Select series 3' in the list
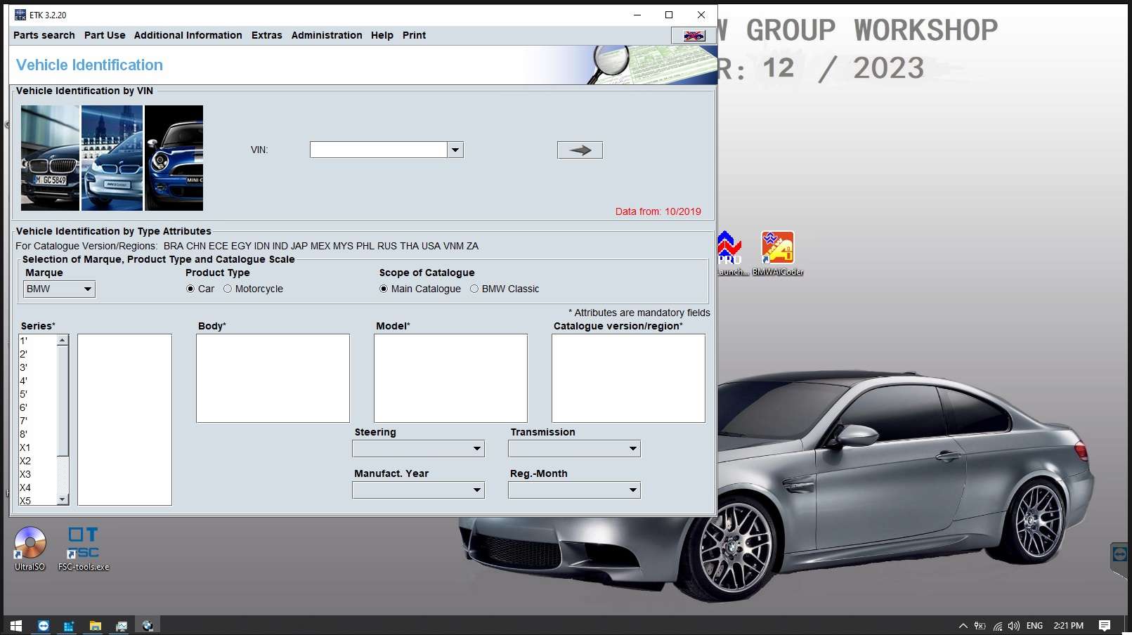This screenshot has height=635, width=1132. pos(37,367)
